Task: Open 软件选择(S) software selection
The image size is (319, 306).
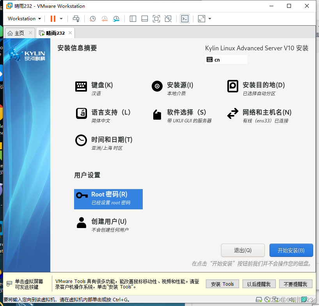Action: (x=182, y=115)
